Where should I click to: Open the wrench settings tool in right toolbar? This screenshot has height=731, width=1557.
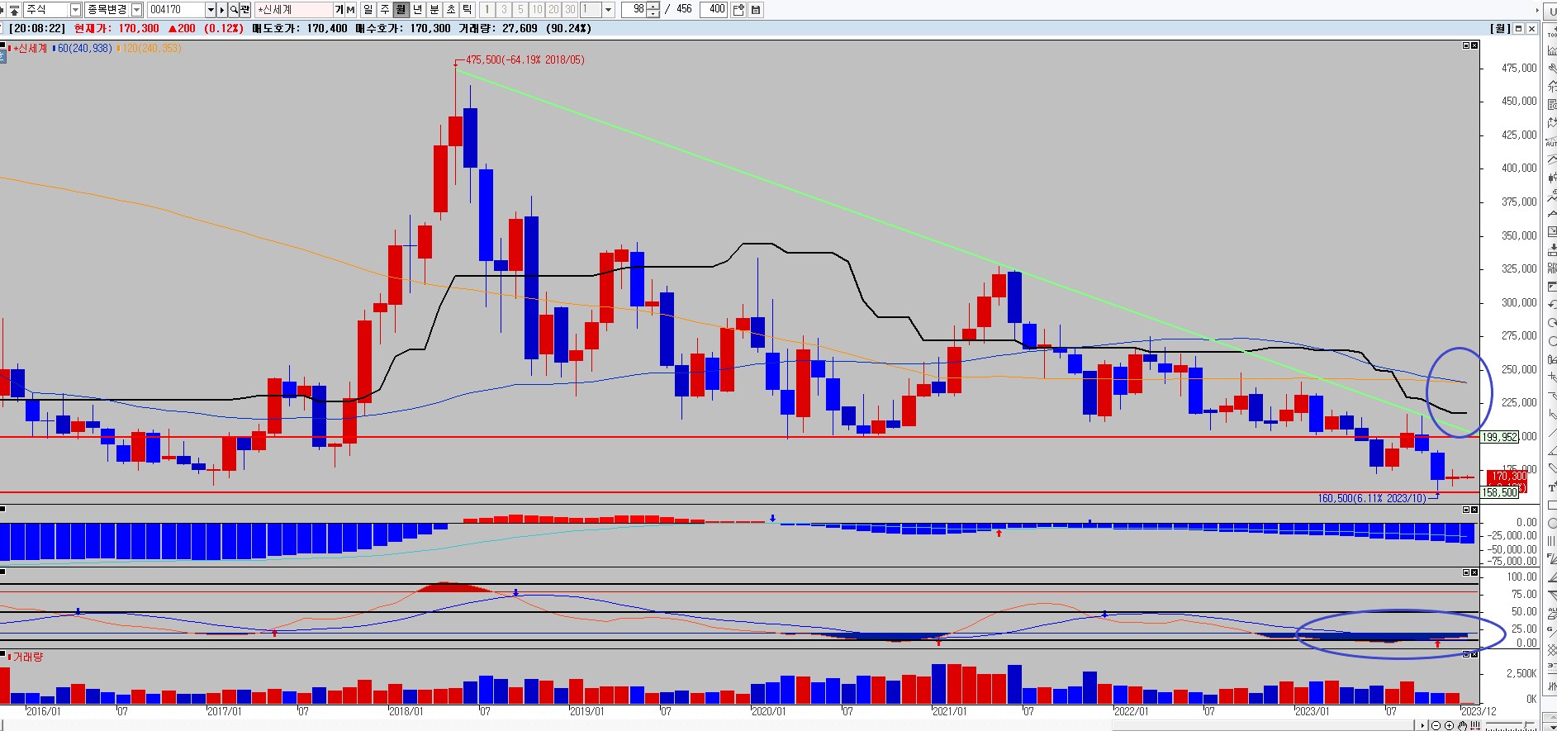[1551, 69]
